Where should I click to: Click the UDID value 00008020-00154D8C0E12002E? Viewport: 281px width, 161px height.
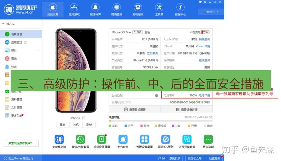pyautogui.click(x=190, y=102)
